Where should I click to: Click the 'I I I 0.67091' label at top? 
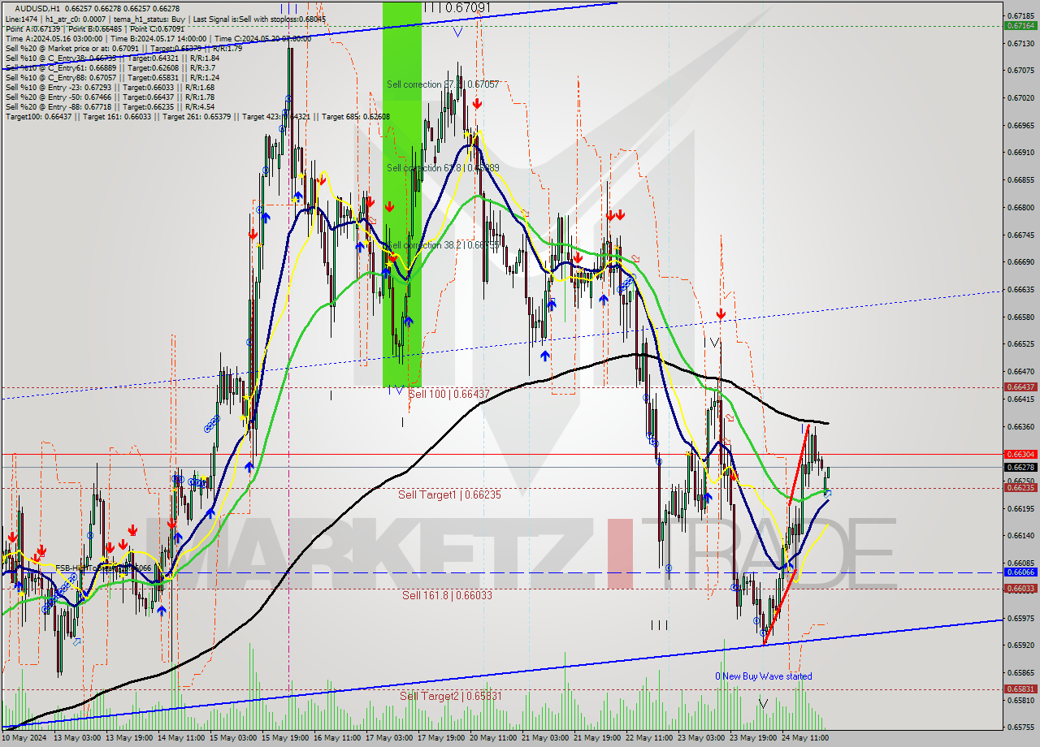[x=457, y=7]
